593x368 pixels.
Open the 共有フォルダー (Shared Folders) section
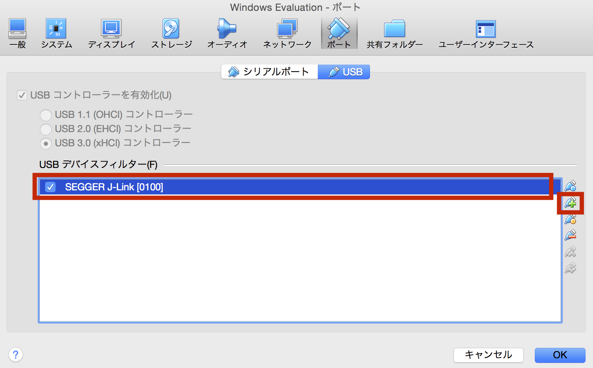click(395, 34)
